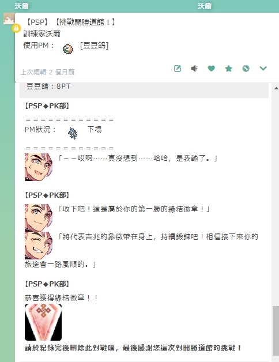This screenshot has height=362, width=279.
Task: Click the replurk globe icon
Action: (x=246, y=69)
